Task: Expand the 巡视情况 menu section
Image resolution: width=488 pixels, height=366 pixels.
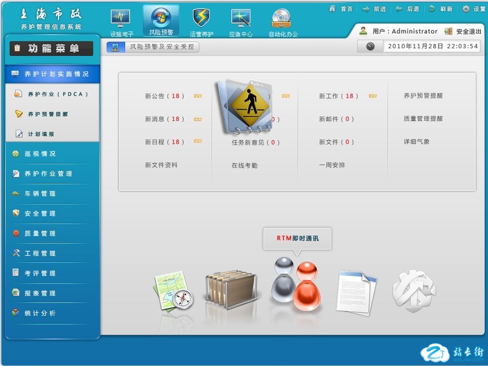Action: coord(40,154)
